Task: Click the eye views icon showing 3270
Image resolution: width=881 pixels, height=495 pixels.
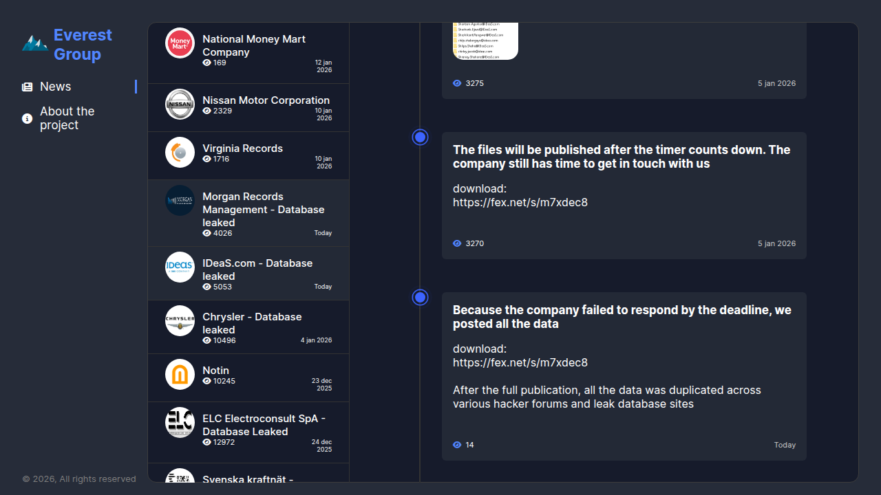Action: pos(457,243)
